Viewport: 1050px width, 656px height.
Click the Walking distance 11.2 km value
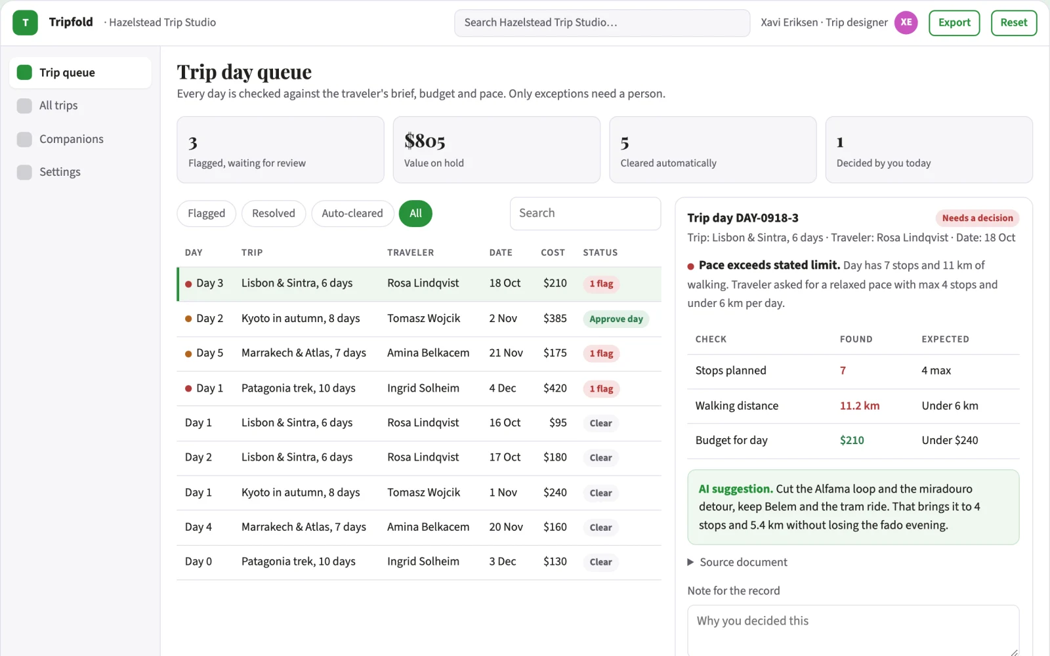[860, 406]
